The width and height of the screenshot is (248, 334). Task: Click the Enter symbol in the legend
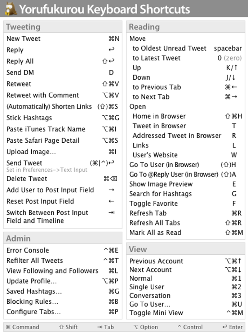(225, 327)
